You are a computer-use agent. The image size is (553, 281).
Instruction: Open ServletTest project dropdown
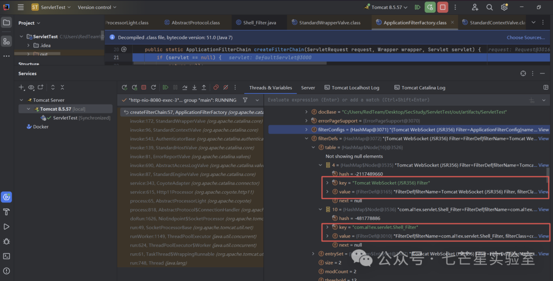tap(51, 7)
